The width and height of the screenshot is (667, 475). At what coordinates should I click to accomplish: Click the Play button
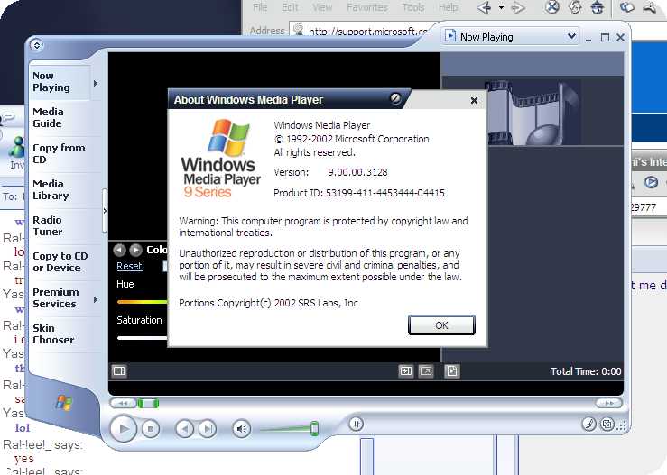click(x=123, y=429)
